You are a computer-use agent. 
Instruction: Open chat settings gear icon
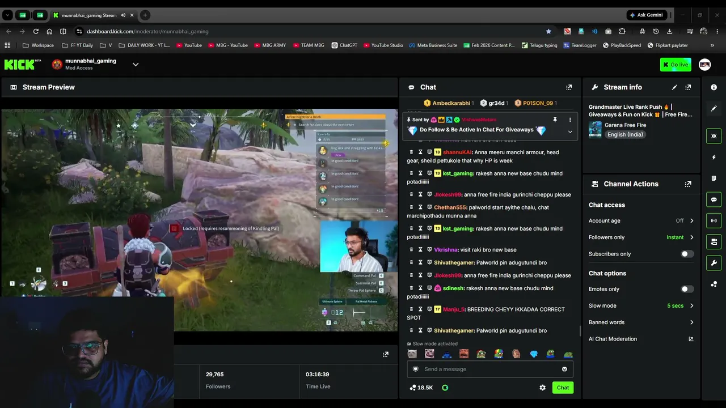pyautogui.click(x=542, y=388)
